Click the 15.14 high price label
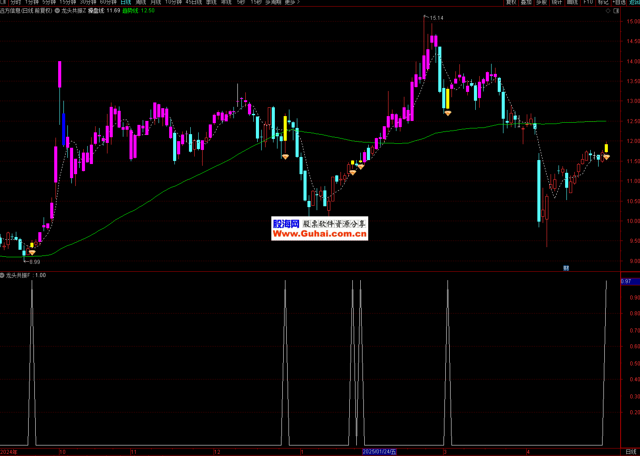This screenshot has height=456, width=640. (437, 18)
